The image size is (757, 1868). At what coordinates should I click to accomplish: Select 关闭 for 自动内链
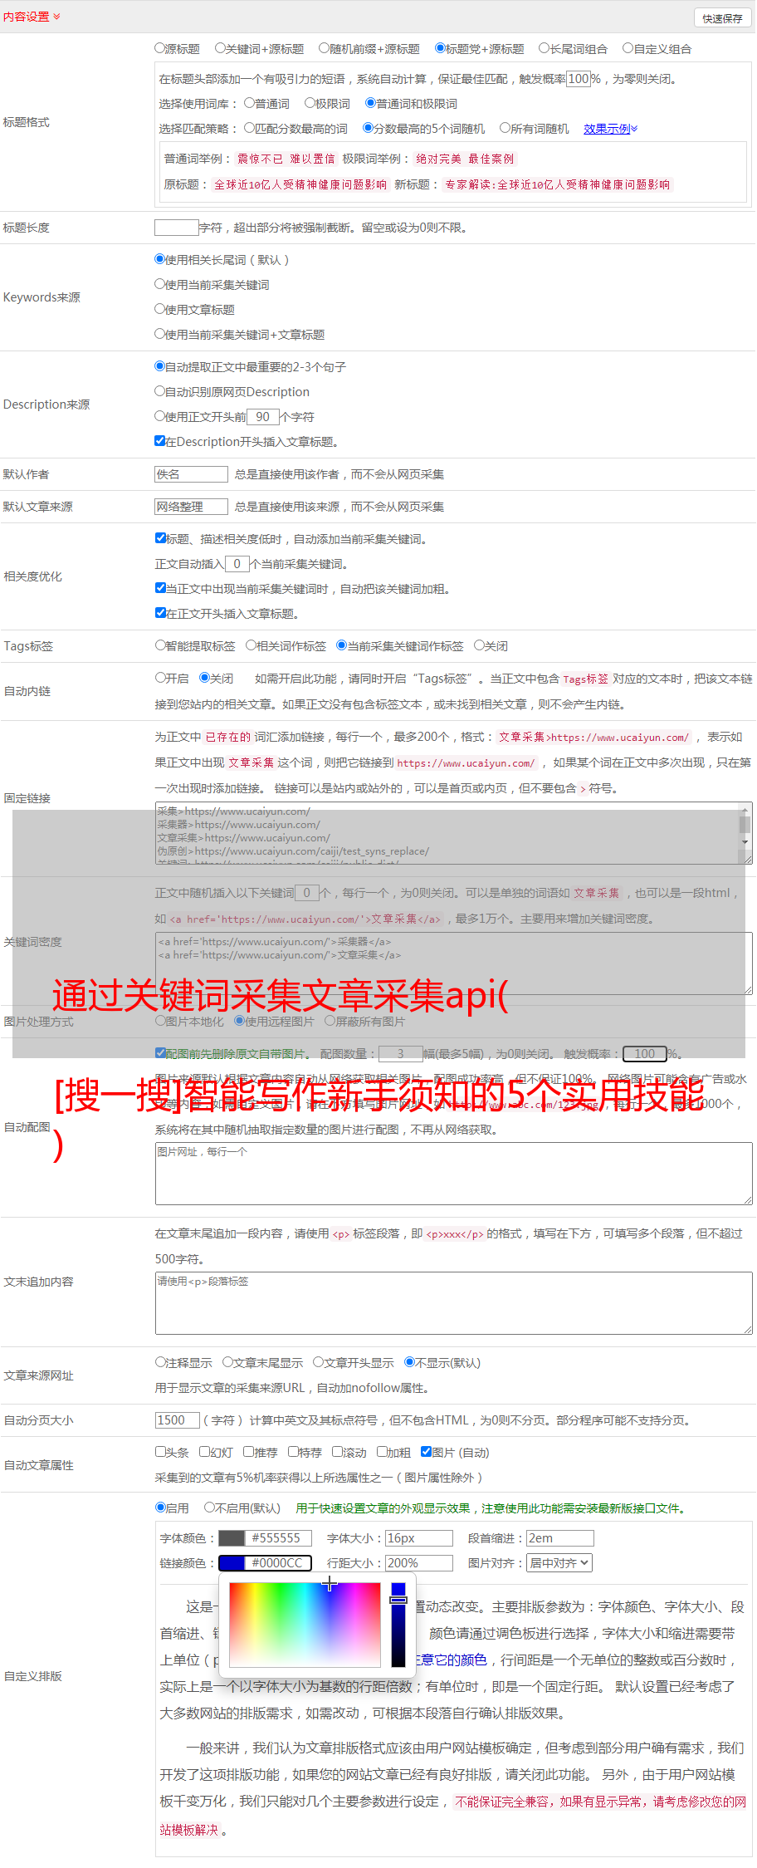tap(204, 678)
